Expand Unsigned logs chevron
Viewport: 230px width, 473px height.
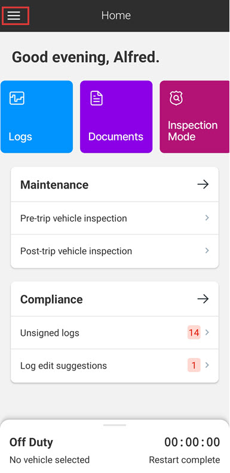coord(207,332)
